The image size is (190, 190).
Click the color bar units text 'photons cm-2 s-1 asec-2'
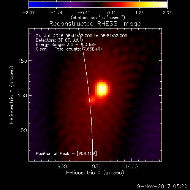(x=98, y=17)
